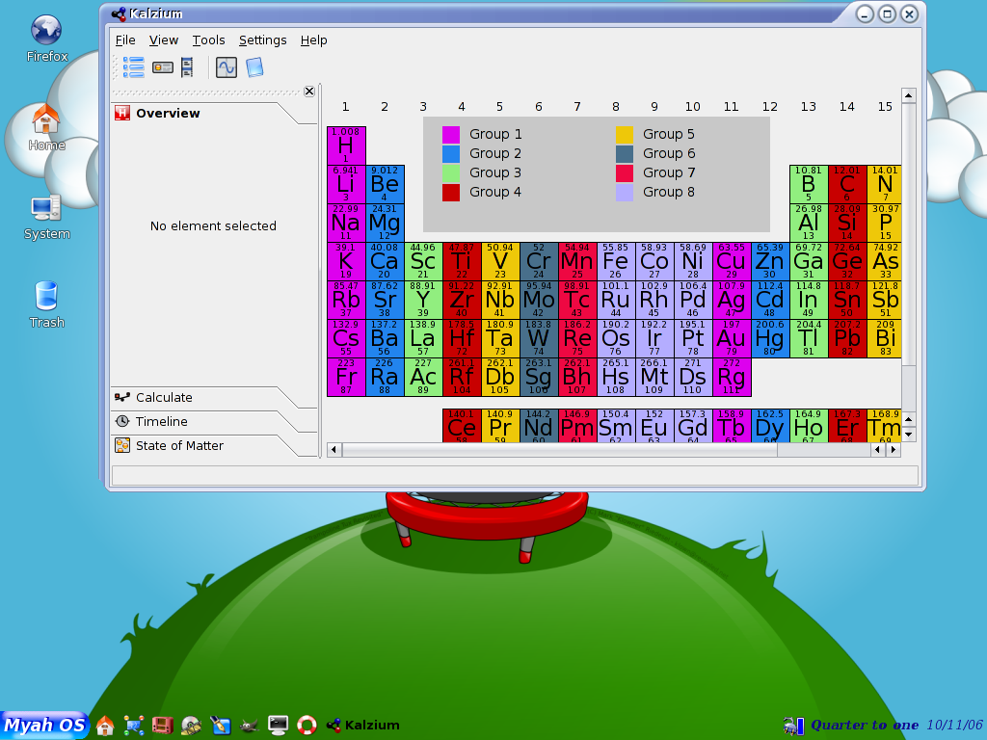Click the Group 8 lavender legend swatch
The height and width of the screenshot is (740, 987).
pyautogui.click(x=624, y=193)
